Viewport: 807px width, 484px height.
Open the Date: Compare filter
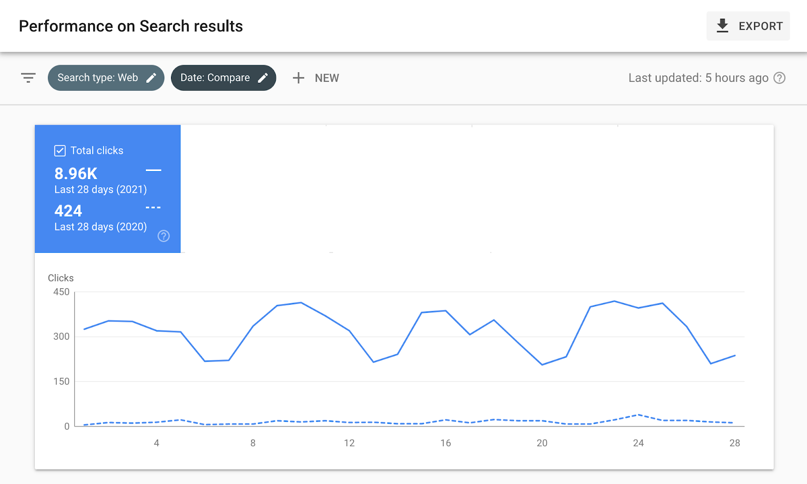[x=223, y=78]
